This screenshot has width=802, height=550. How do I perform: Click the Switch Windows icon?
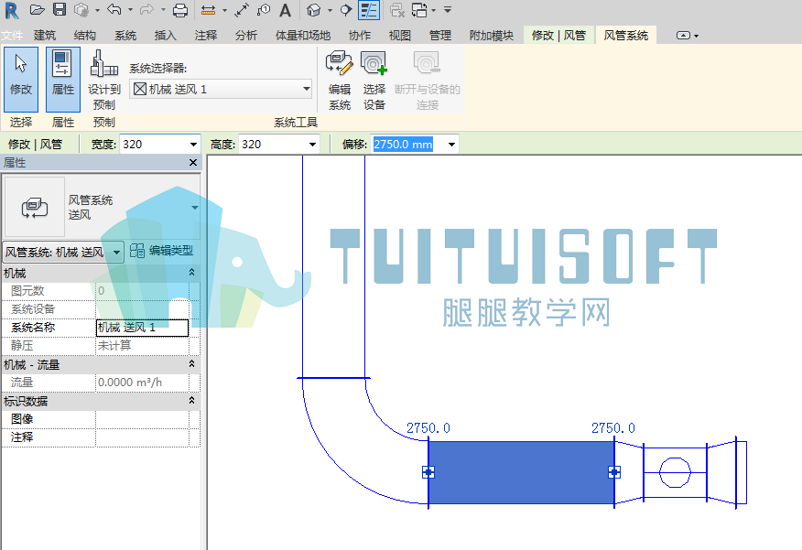tap(419, 10)
